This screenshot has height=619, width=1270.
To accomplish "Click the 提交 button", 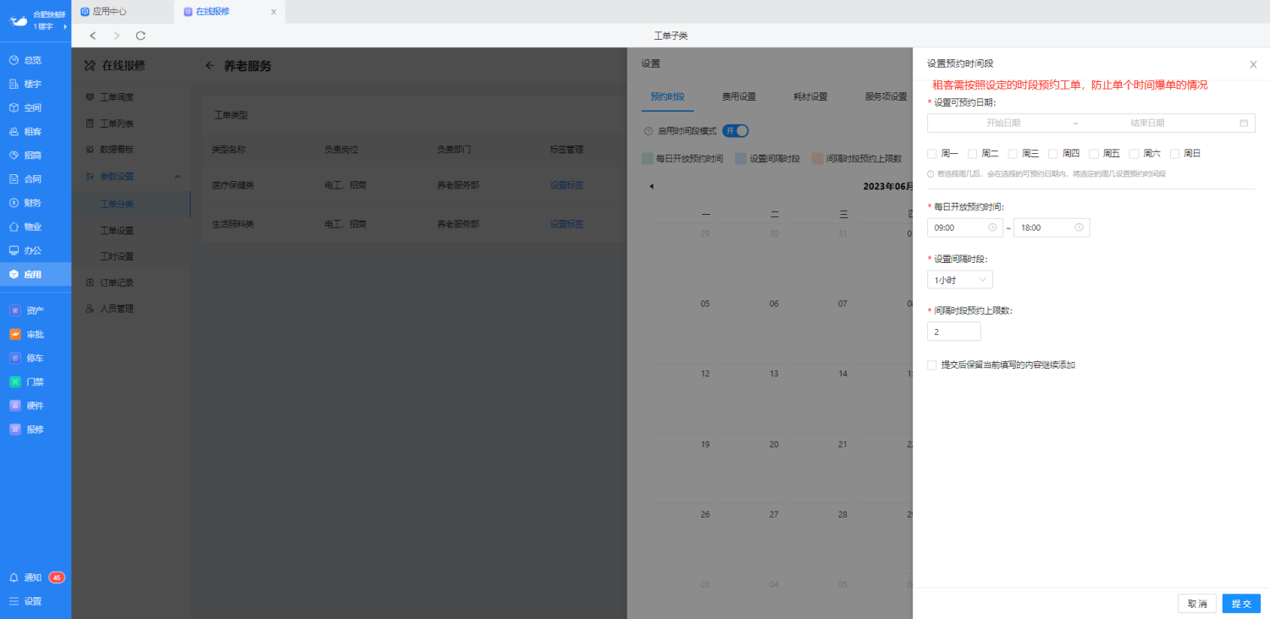I will coord(1241,604).
